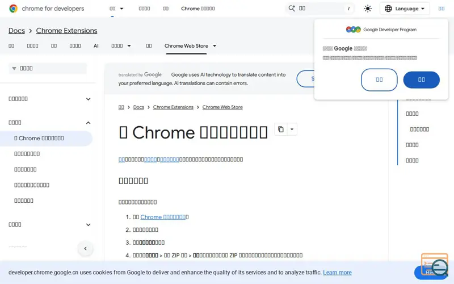The image size is (454, 284).
Task: Expand the last visible sidebar section chevron
Action: [x=89, y=224]
